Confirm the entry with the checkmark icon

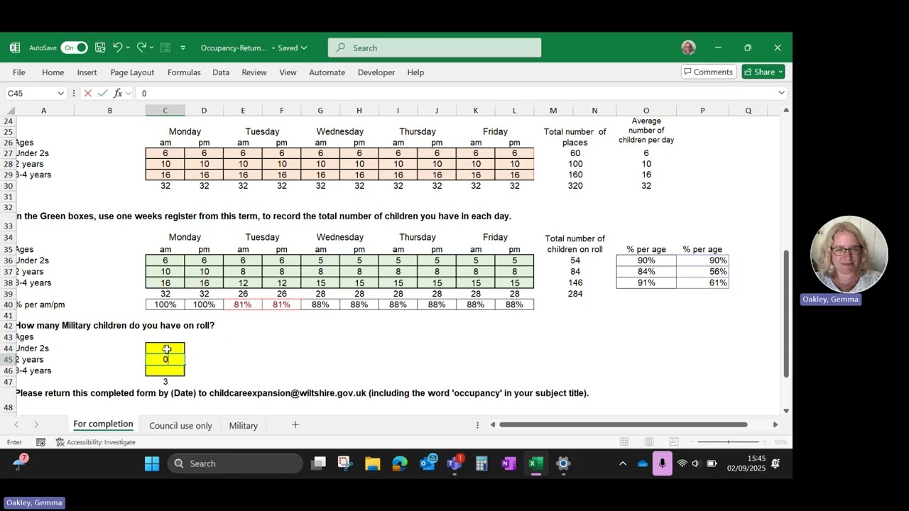pyautogui.click(x=103, y=93)
